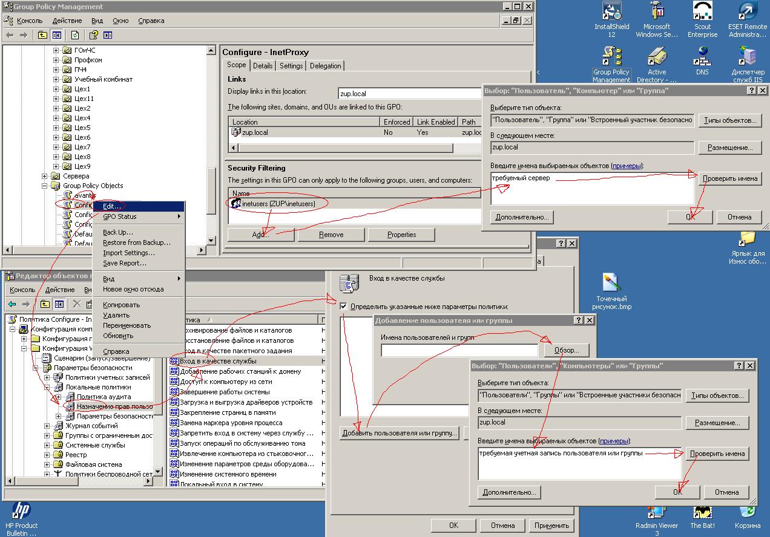Viewport: 770px width, 537px height.
Task: Switch to Details tab
Action: point(263,66)
